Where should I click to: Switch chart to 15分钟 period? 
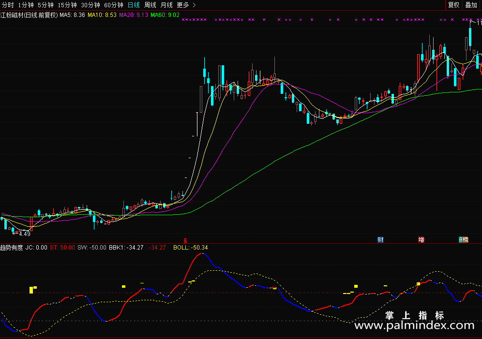pos(67,5)
